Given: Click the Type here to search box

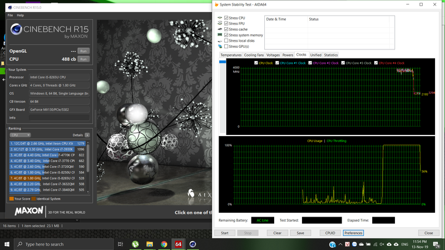Looking at the screenshot, I should 64,244.
